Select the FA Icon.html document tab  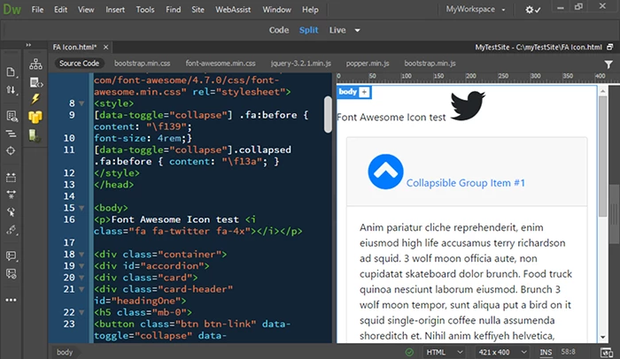point(74,47)
